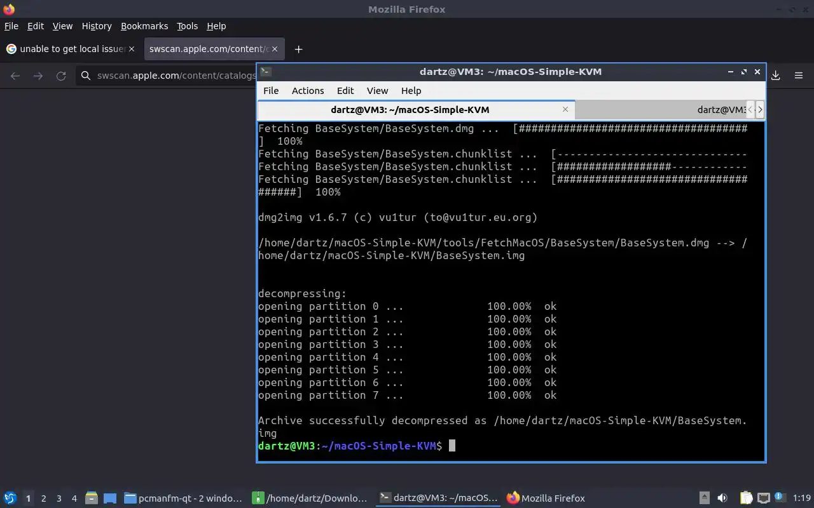Switch to 'unable to get local issuer' tab

click(70, 49)
